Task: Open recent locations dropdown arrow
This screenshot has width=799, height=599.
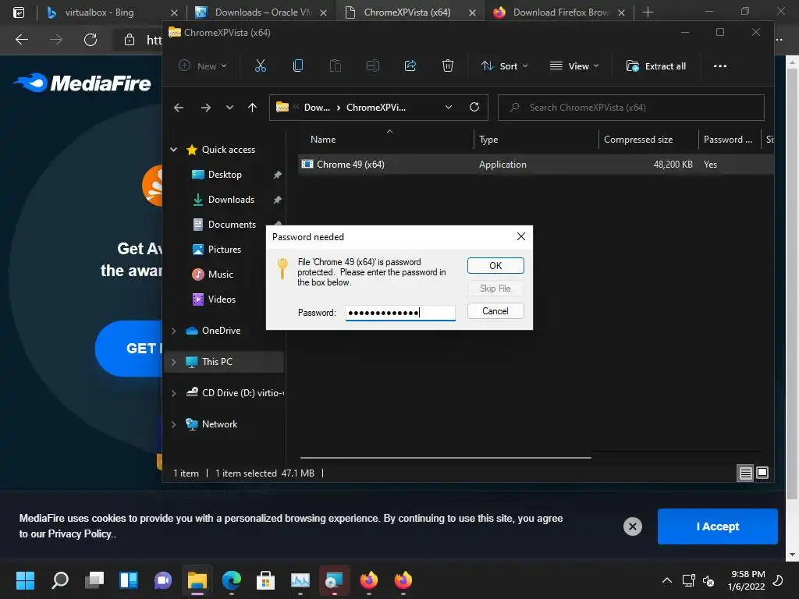Action: [x=229, y=108]
